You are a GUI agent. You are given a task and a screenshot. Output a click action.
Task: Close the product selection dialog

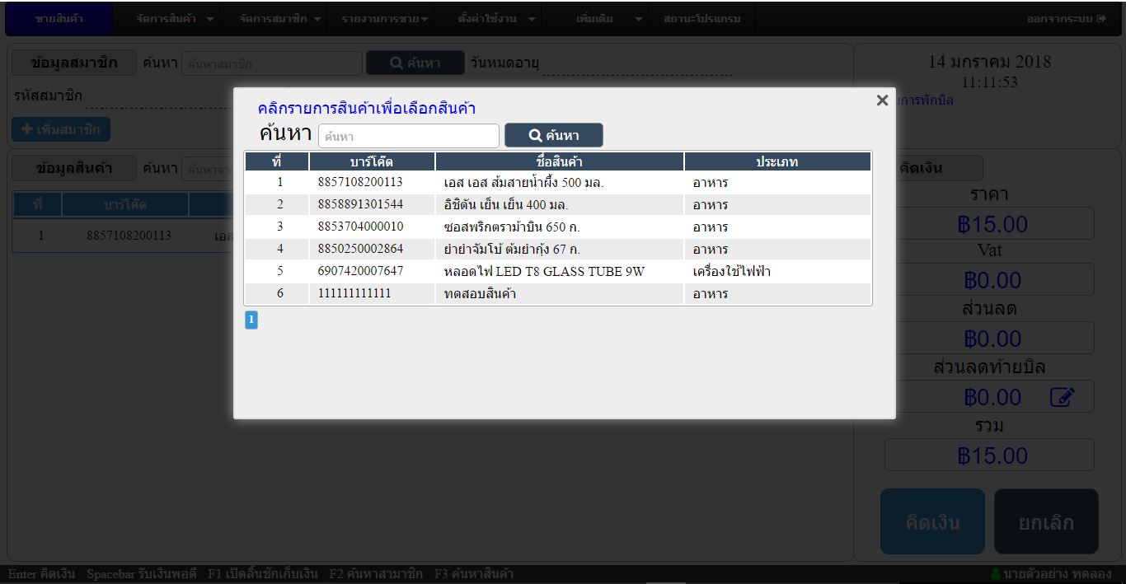(x=882, y=100)
